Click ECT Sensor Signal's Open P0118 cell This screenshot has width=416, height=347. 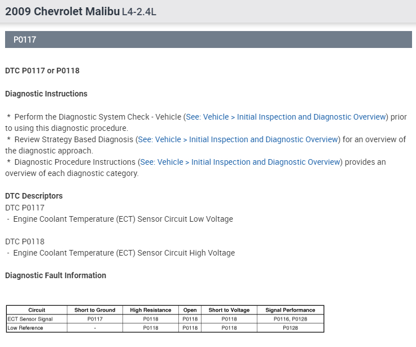point(190,319)
